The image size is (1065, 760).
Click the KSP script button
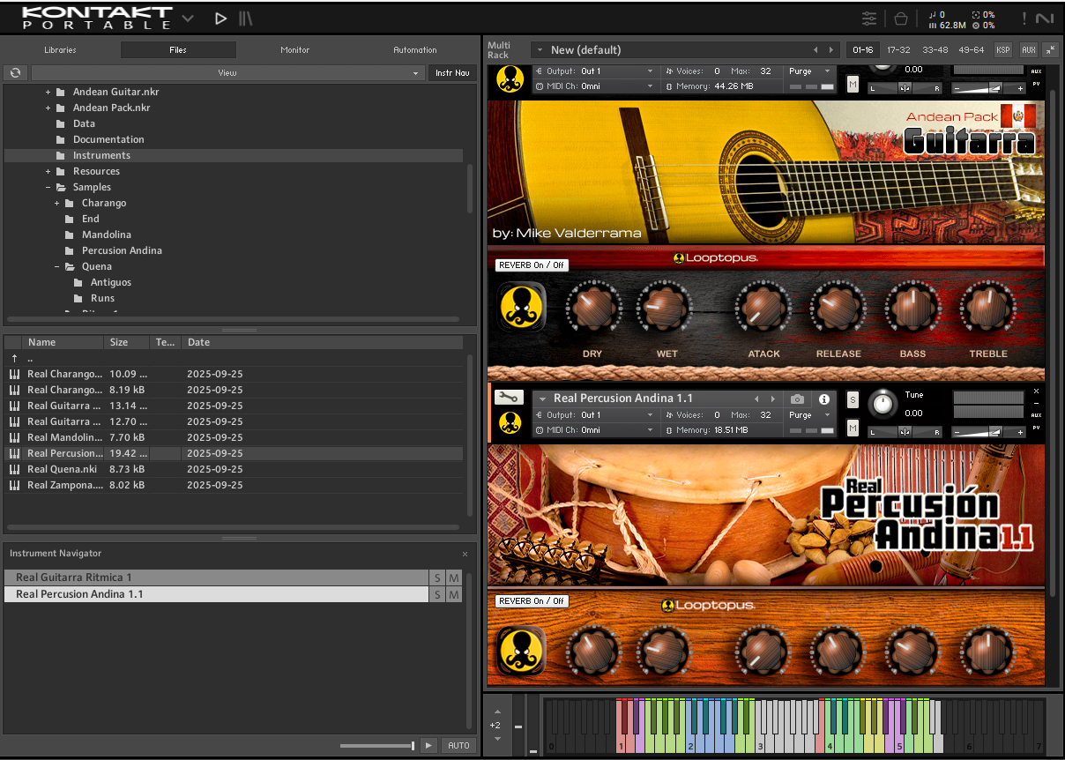[1003, 50]
